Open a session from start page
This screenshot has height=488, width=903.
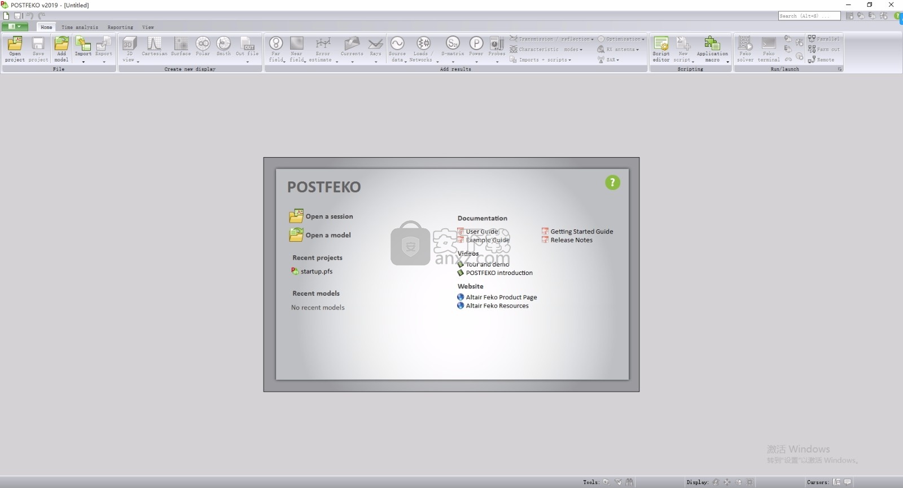point(321,216)
